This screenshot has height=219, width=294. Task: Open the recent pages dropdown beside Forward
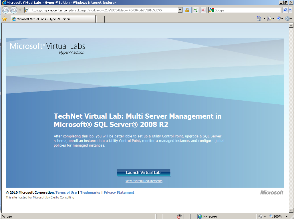click(x=20, y=10)
